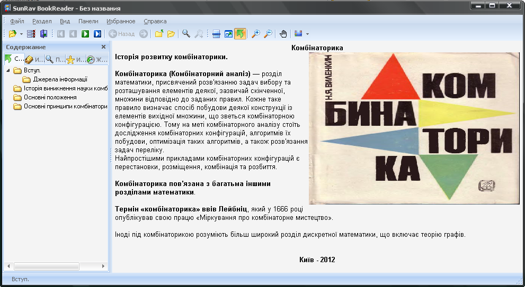Click the grayed-out find-next magnifier icon
This screenshot has height=287, width=525.
[199, 34]
